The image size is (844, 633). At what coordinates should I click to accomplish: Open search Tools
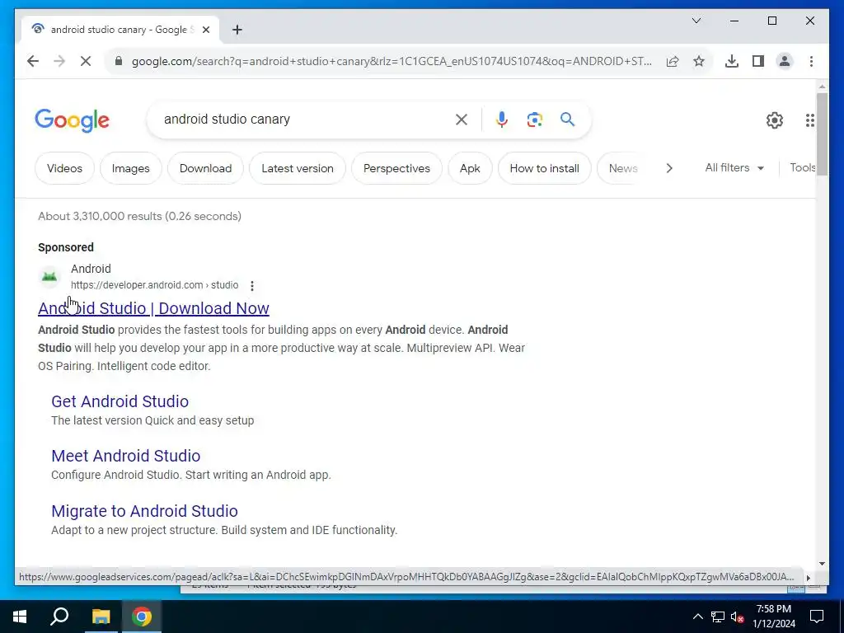click(x=803, y=168)
